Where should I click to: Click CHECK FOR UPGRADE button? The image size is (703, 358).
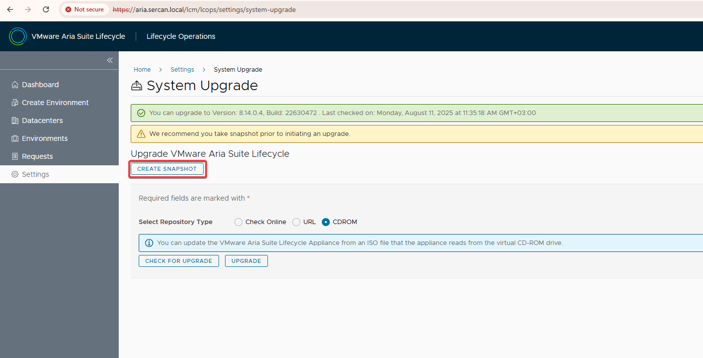pyautogui.click(x=179, y=261)
